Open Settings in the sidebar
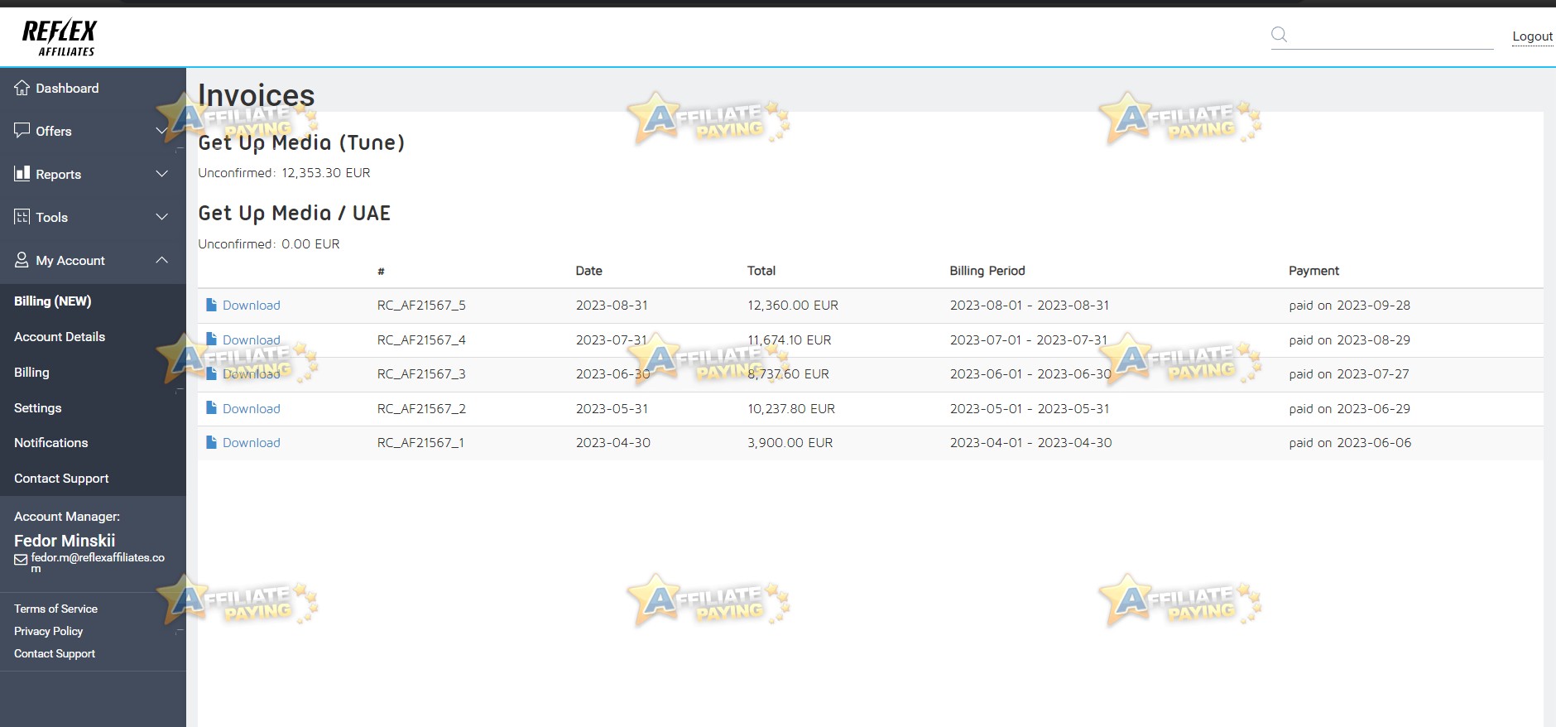Image resolution: width=1556 pixels, height=727 pixels. [x=37, y=408]
